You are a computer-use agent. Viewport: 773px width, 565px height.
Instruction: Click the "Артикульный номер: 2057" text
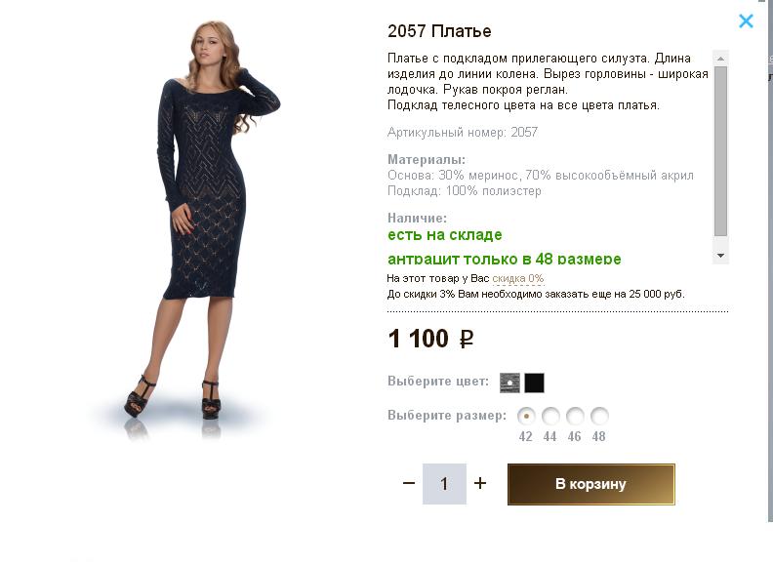point(463,133)
